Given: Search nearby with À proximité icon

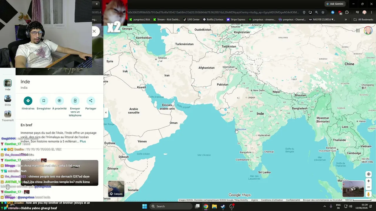Looking at the screenshot, I should click(x=59, y=101).
